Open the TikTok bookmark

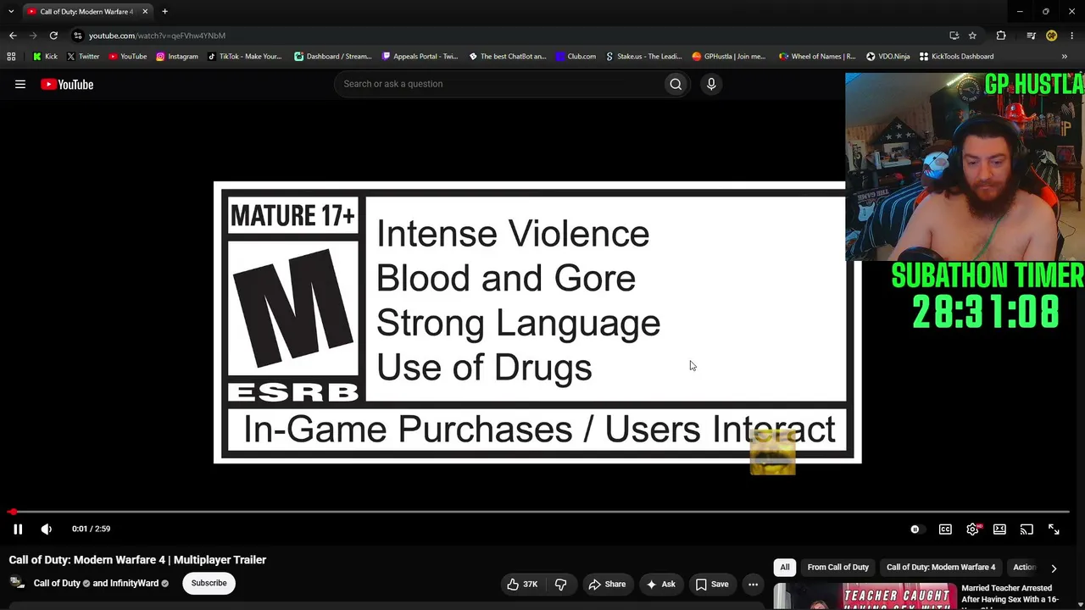click(243, 57)
